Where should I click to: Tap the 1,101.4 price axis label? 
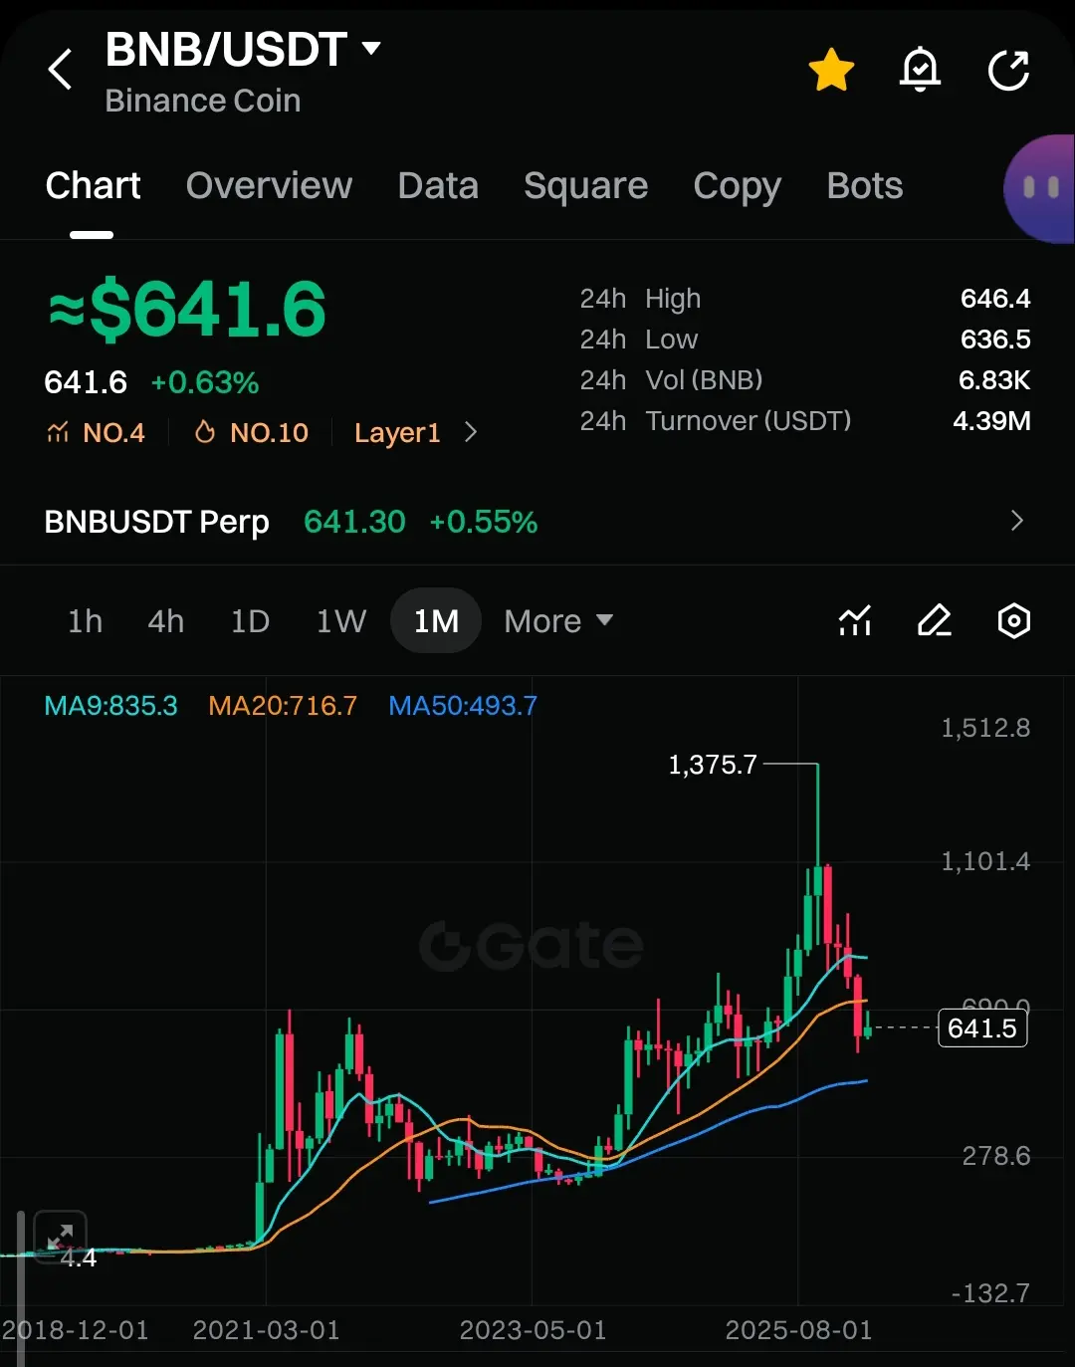click(985, 861)
